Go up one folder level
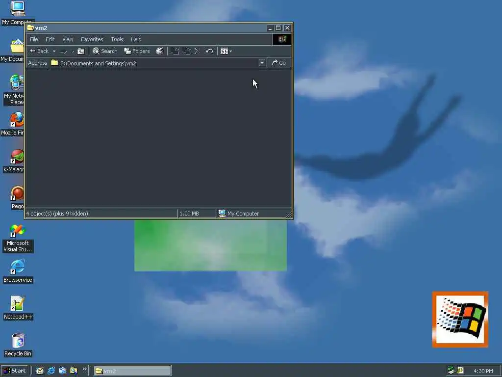This screenshot has width=502, height=377. [81, 51]
